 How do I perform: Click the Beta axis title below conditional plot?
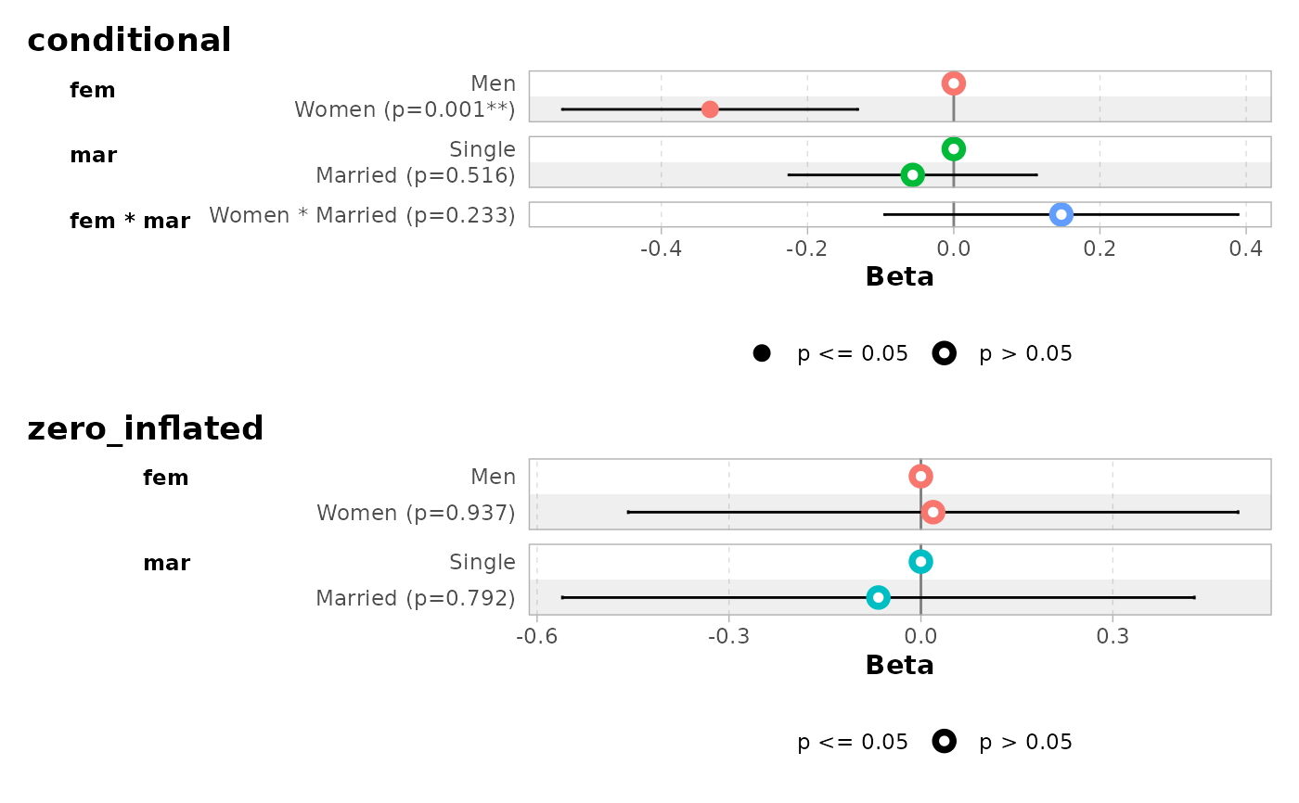point(899,277)
